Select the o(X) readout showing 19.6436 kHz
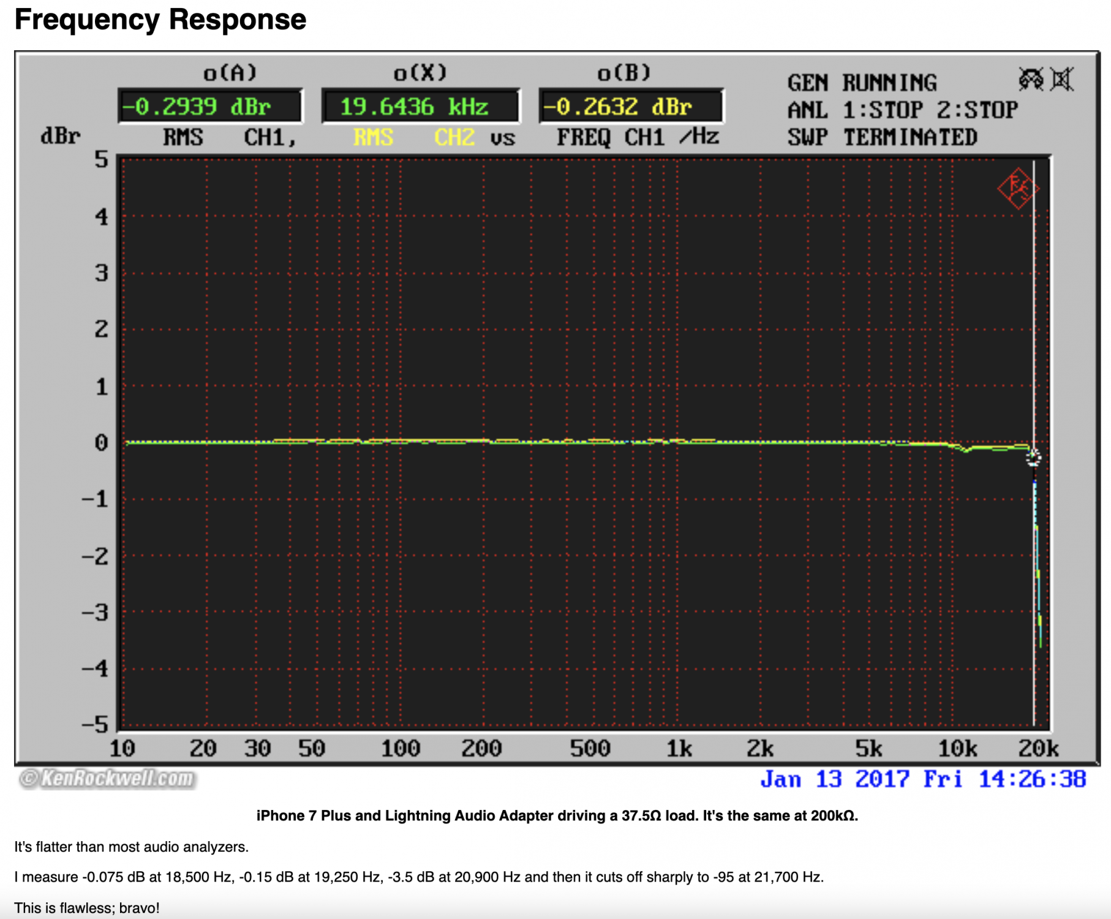The image size is (1111, 919). 420,107
